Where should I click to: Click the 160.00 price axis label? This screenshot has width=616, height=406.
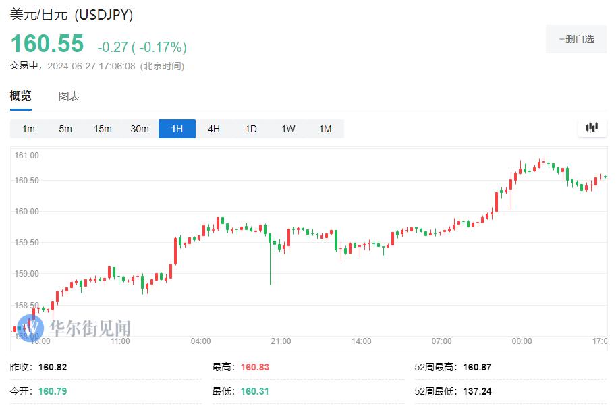[27, 212]
